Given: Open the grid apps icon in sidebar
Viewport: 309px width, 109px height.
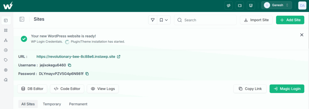Looking at the screenshot, I should [6, 30].
